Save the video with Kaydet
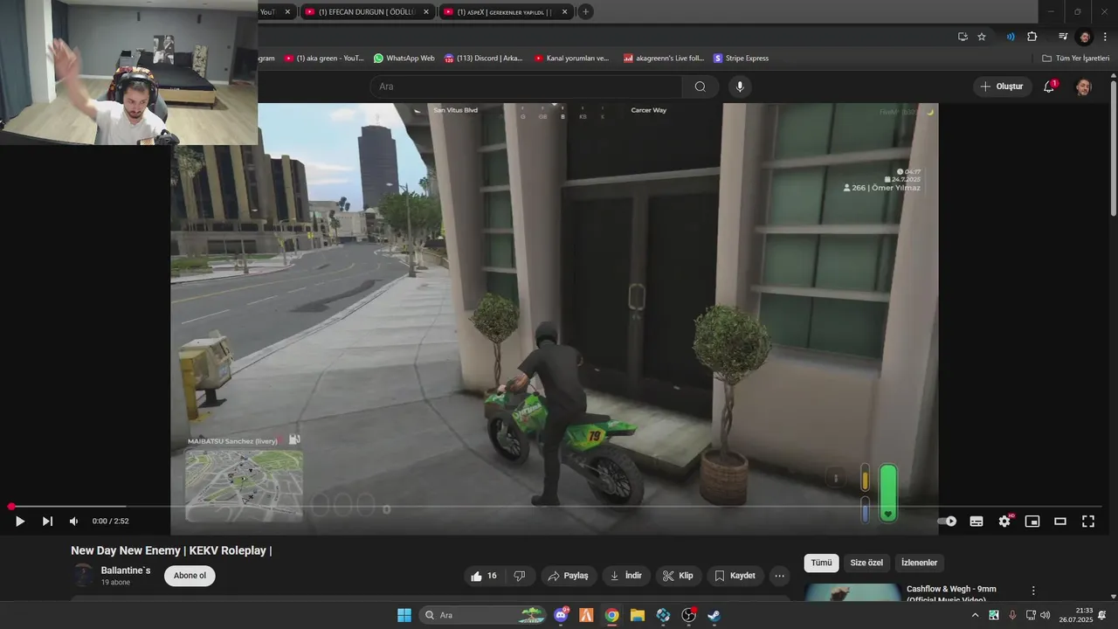This screenshot has width=1118, height=629. pyautogui.click(x=735, y=576)
